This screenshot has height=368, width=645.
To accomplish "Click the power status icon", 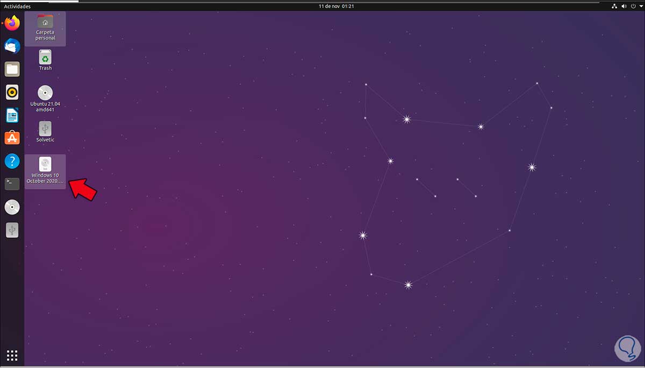I will [x=632, y=6].
